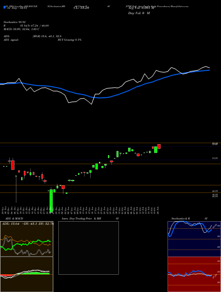This screenshot has height=292, width=221.
Task: Click the 'Day Vol: 0 M' text
Action: [x=139, y=13]
